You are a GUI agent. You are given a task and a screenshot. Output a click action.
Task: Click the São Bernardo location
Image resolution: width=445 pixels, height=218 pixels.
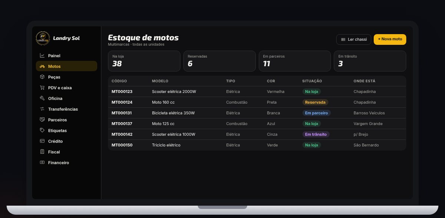366,145
